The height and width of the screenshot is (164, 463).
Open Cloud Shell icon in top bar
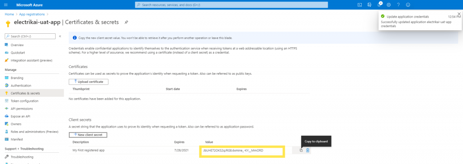pos(359,5)
